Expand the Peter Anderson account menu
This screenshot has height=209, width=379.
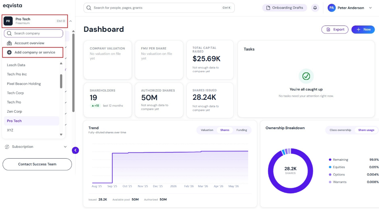tap(370, 8)
